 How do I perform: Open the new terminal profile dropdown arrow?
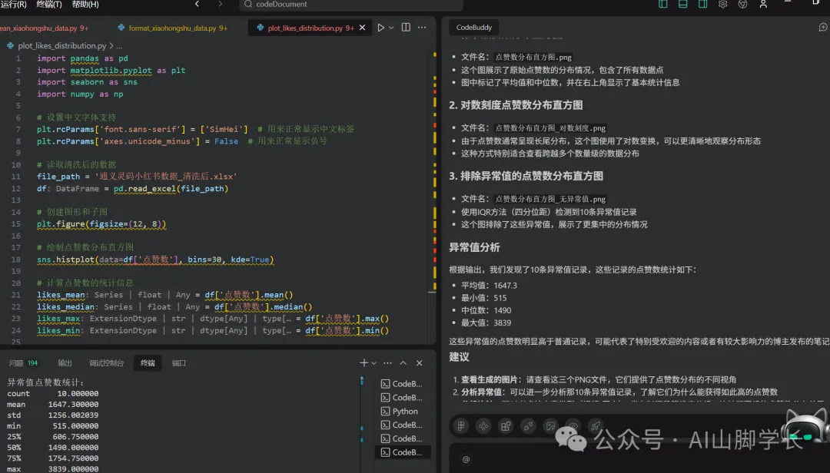point(373,363)
